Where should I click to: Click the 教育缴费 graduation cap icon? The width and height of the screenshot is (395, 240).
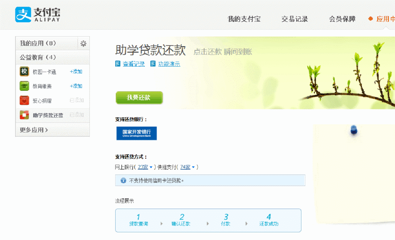[24, 86]
